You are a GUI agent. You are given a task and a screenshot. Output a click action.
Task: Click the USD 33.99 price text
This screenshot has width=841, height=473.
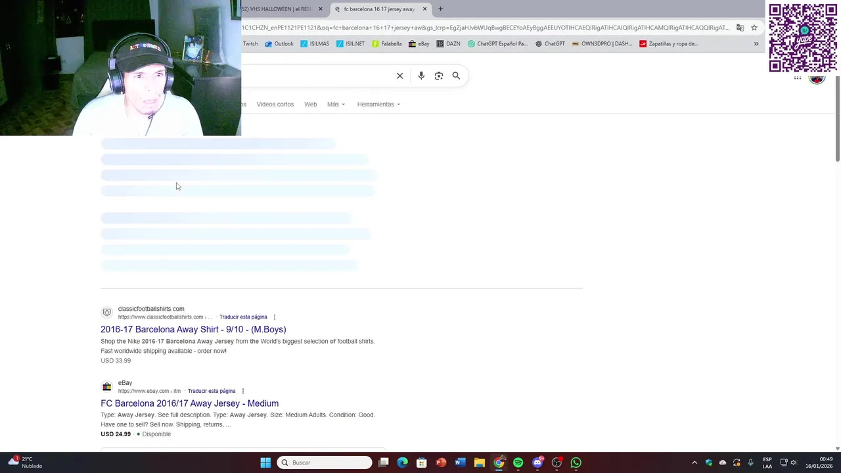pos(116,361)
